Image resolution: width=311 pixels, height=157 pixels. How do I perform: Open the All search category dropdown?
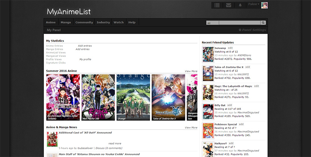coord(213,23)
